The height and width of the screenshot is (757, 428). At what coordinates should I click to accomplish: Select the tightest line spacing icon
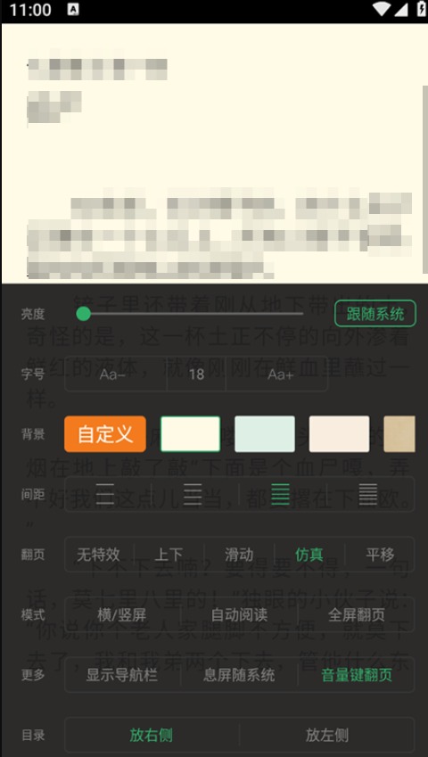[x=368, y=494]
